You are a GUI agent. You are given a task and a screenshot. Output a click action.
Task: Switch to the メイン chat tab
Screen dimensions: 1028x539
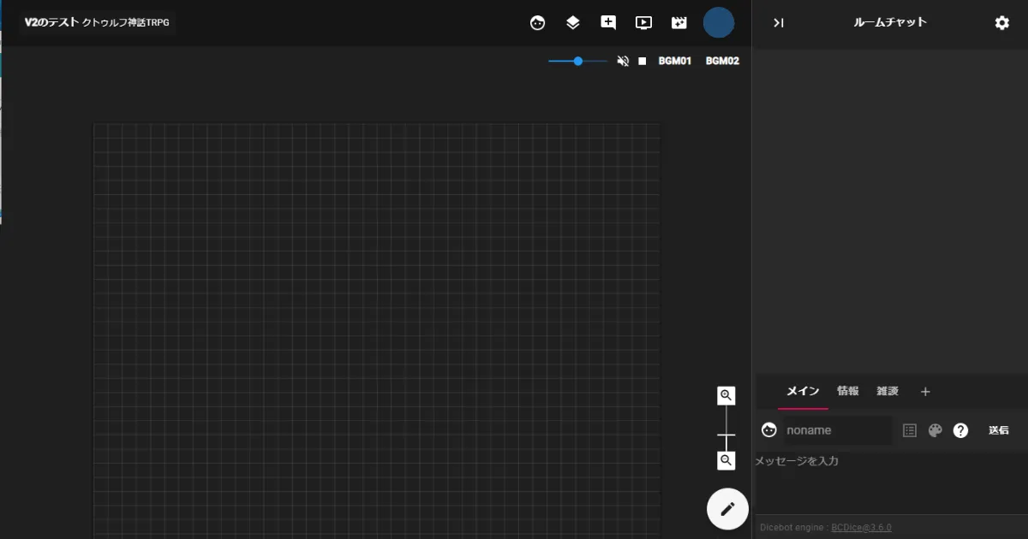click(803, 392)
